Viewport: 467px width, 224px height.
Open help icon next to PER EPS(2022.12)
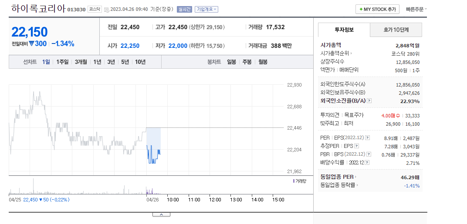click(368, 138)
